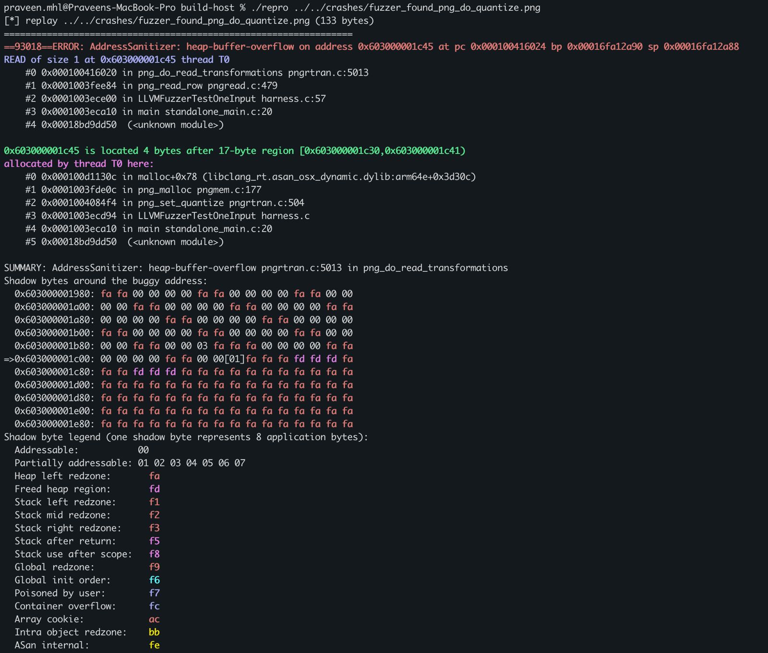Click the 'Shadow byte legend' heading line
The image size is (768, 653).
click(186, 437)
